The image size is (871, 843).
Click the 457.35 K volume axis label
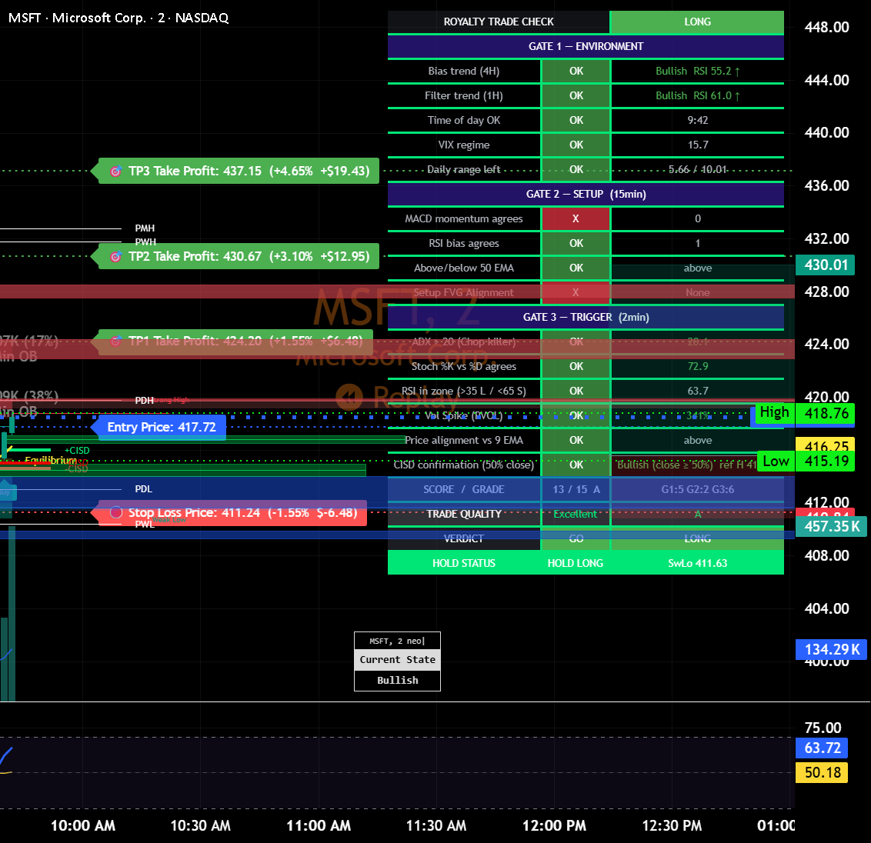pyautogui.click(x=832, y=526)
